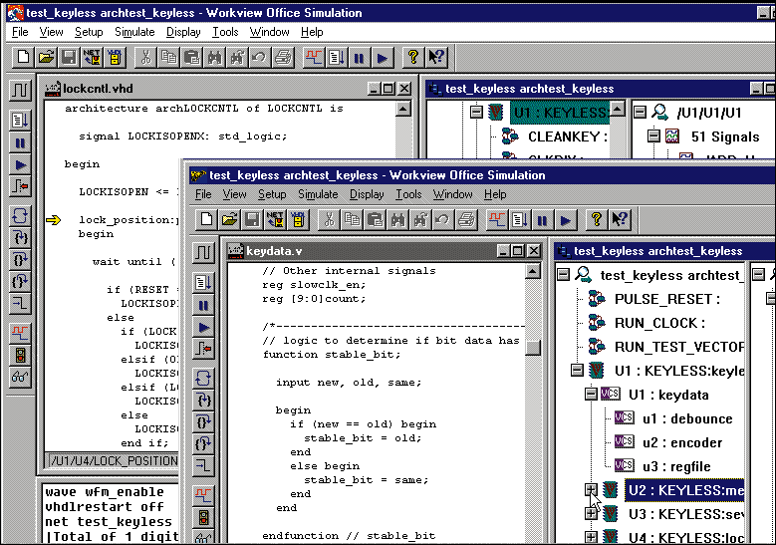This screenshot has height=545, width=776.
Task: Click the scissors Cut icon in back window
Action: pos(144,57)
